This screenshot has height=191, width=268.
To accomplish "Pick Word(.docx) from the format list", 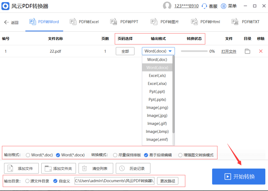I will (x=157, y=68).
